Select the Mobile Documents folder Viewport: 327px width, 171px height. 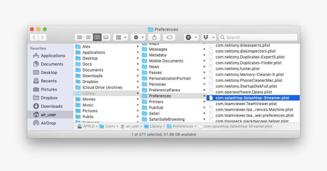pos(173,61)
